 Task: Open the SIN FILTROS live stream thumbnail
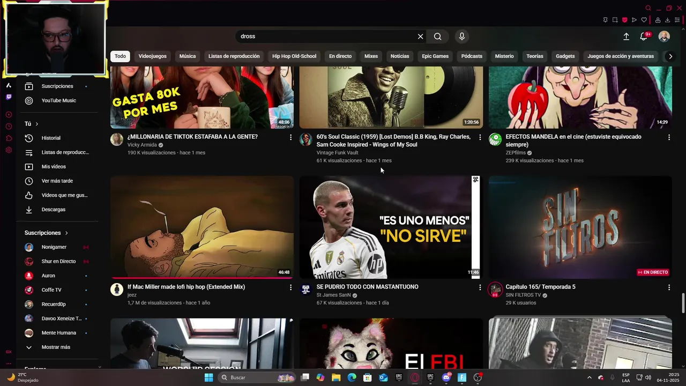coord(580,227)
